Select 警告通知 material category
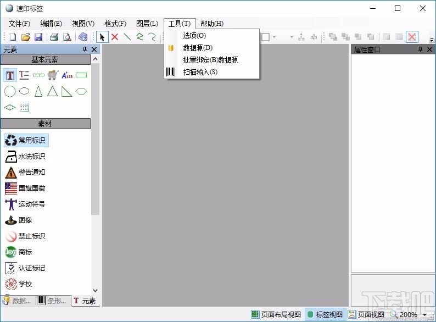Image resolution: width=436 pixels, height=322 pixels. point(25,173)
